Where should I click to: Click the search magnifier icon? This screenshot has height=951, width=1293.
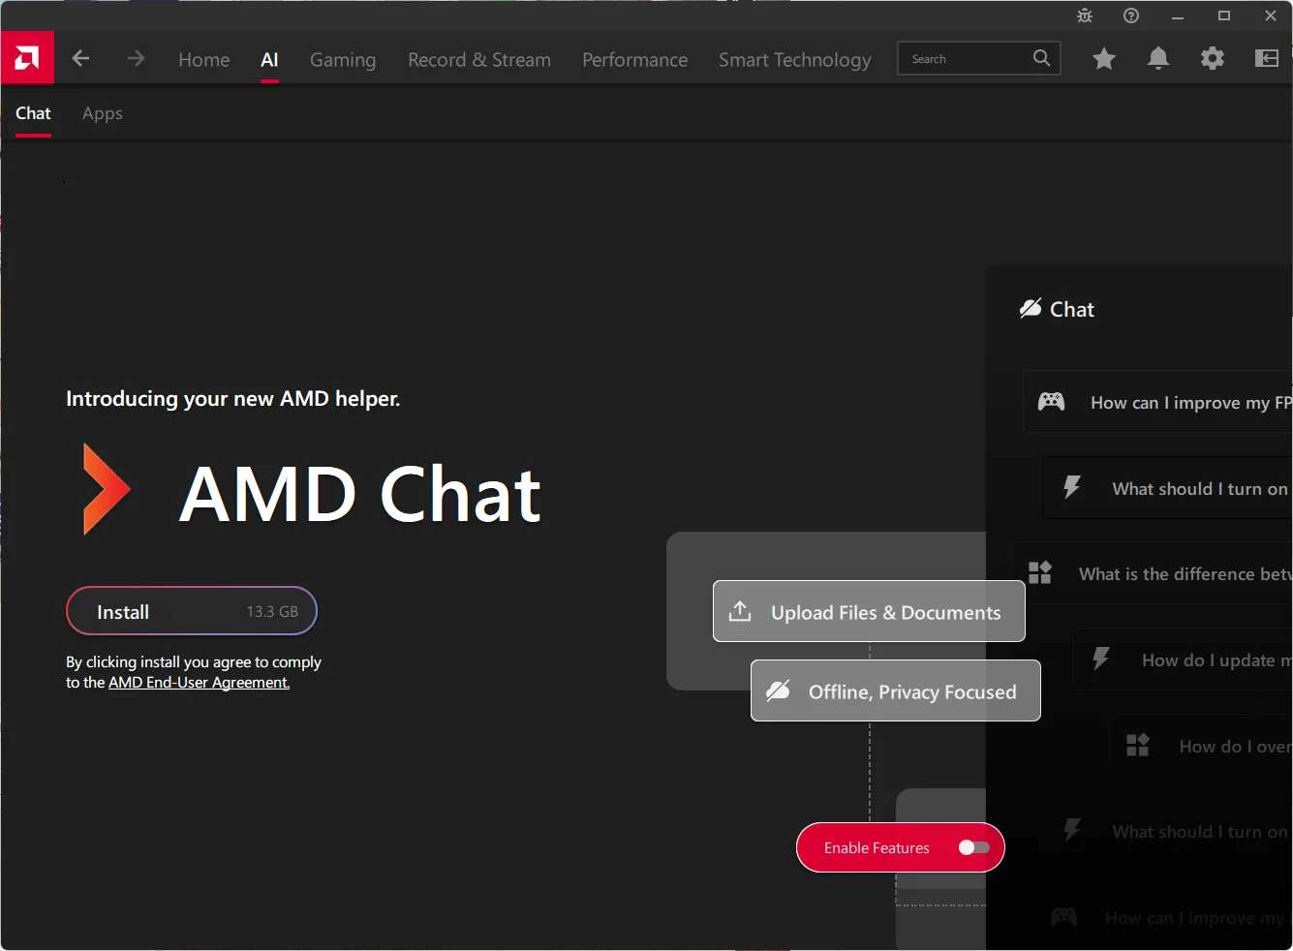1041,58
